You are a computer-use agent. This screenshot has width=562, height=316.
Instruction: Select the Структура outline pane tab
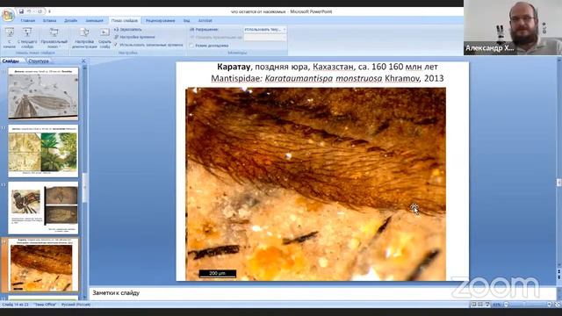point(38,61)
